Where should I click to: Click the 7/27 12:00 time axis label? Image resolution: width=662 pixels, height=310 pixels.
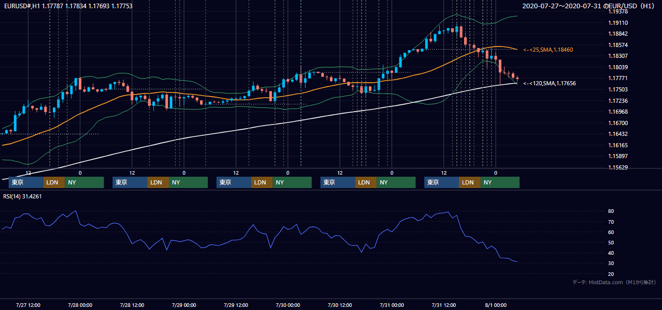[x=28, y=305]
